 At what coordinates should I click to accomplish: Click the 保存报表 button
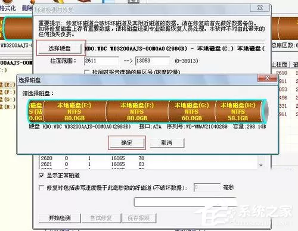click(139, 218)
